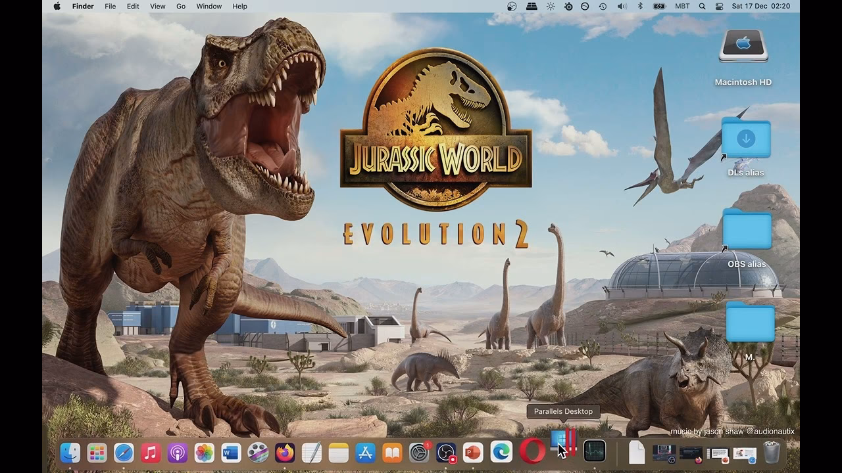The height and width of the screenshot is (473, 842).
Task: Open the blank document in the Dock
Action: pyautogui.click(x=637, y=452)
